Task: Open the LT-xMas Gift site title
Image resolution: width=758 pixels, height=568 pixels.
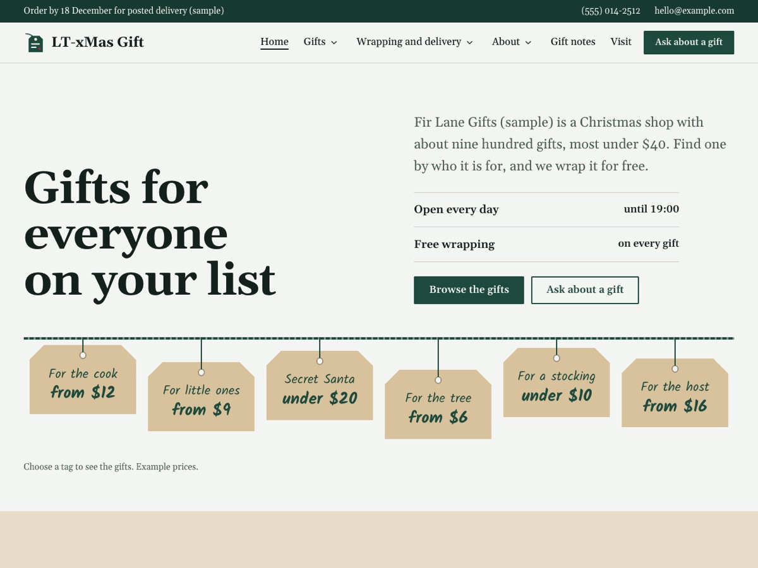Action: pyautogui.click(x=98, y=42)
